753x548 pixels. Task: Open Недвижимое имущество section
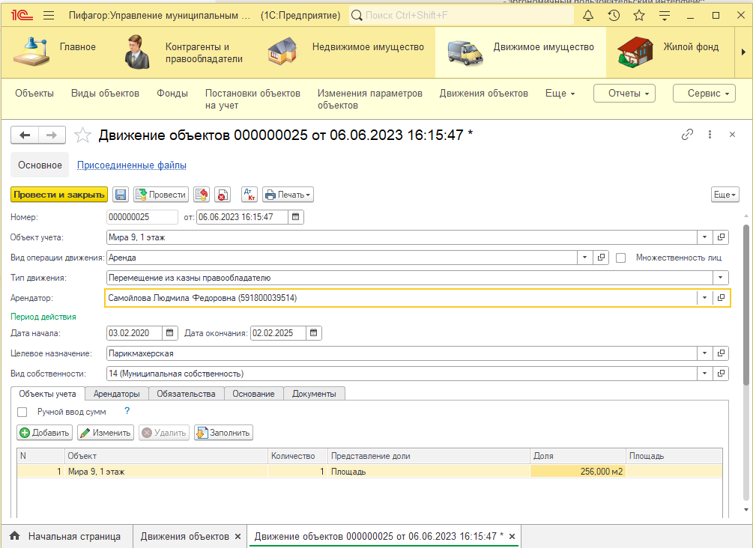345,52
